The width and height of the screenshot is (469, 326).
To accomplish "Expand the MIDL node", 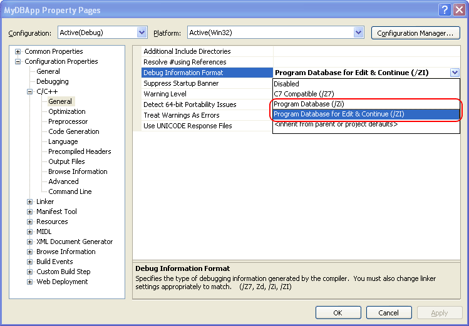I will pyautogui.click(x=29, y=232).
